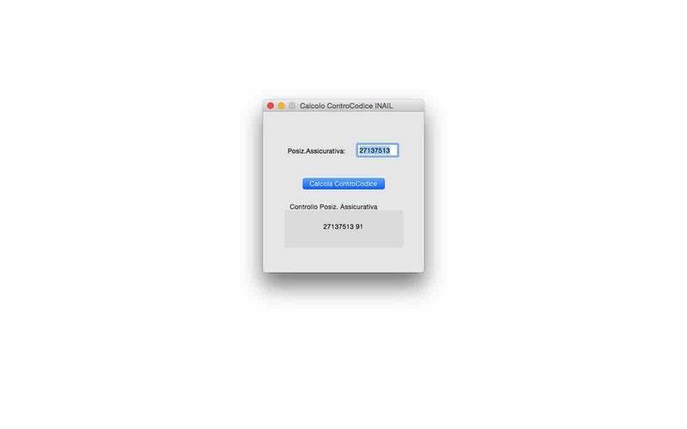Image resolution: width=687 pixels, height=429 pixels.
Task: Click the word Controllo above the result box
Action: tap(304, 207)
